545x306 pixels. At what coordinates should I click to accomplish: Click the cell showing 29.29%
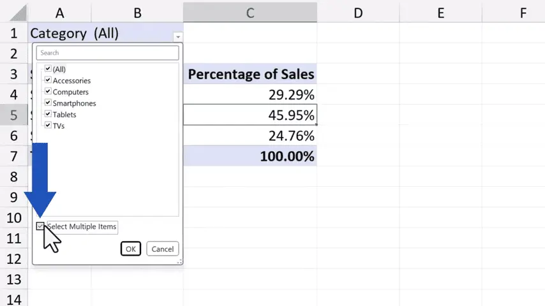click(250, 95)
